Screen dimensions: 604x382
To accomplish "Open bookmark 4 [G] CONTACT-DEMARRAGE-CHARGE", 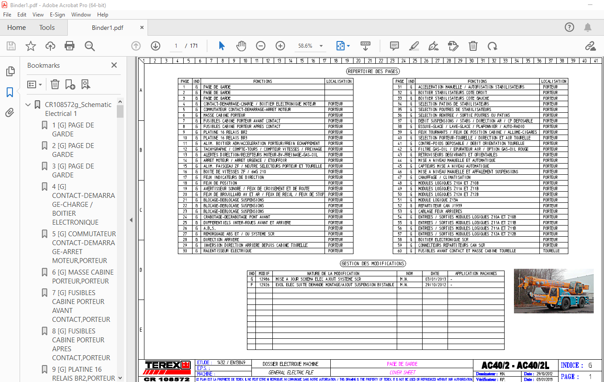I will (x=83, y=205).
